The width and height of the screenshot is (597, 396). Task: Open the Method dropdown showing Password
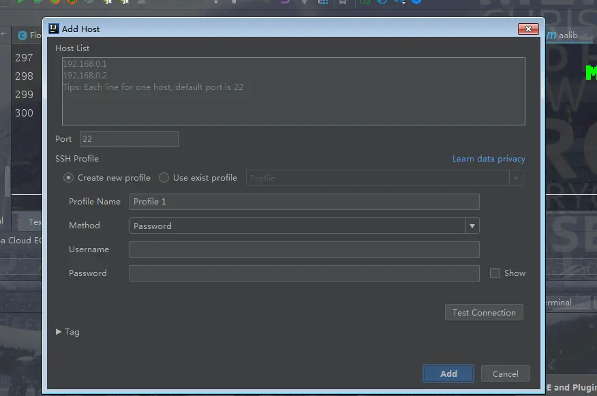pos(304,226)
